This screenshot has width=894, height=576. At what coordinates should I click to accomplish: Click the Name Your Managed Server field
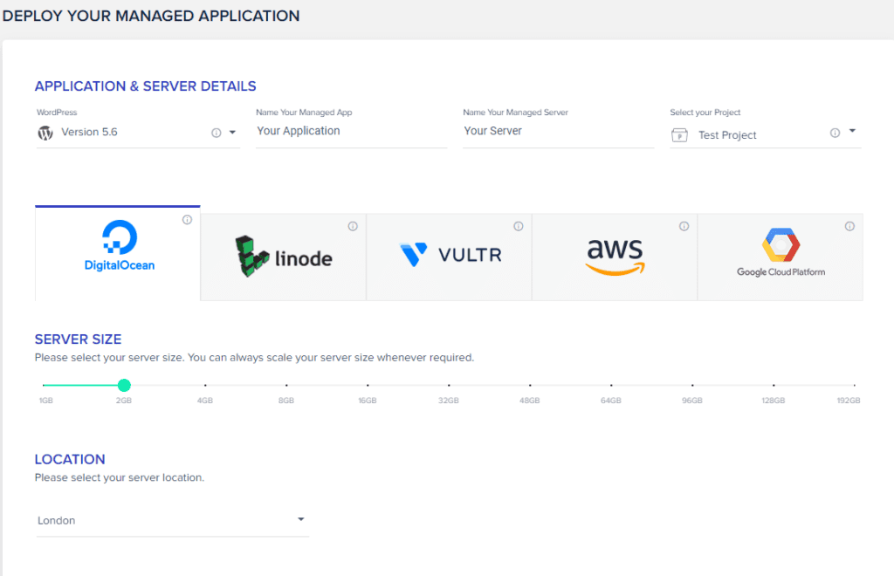pos(558,131)
